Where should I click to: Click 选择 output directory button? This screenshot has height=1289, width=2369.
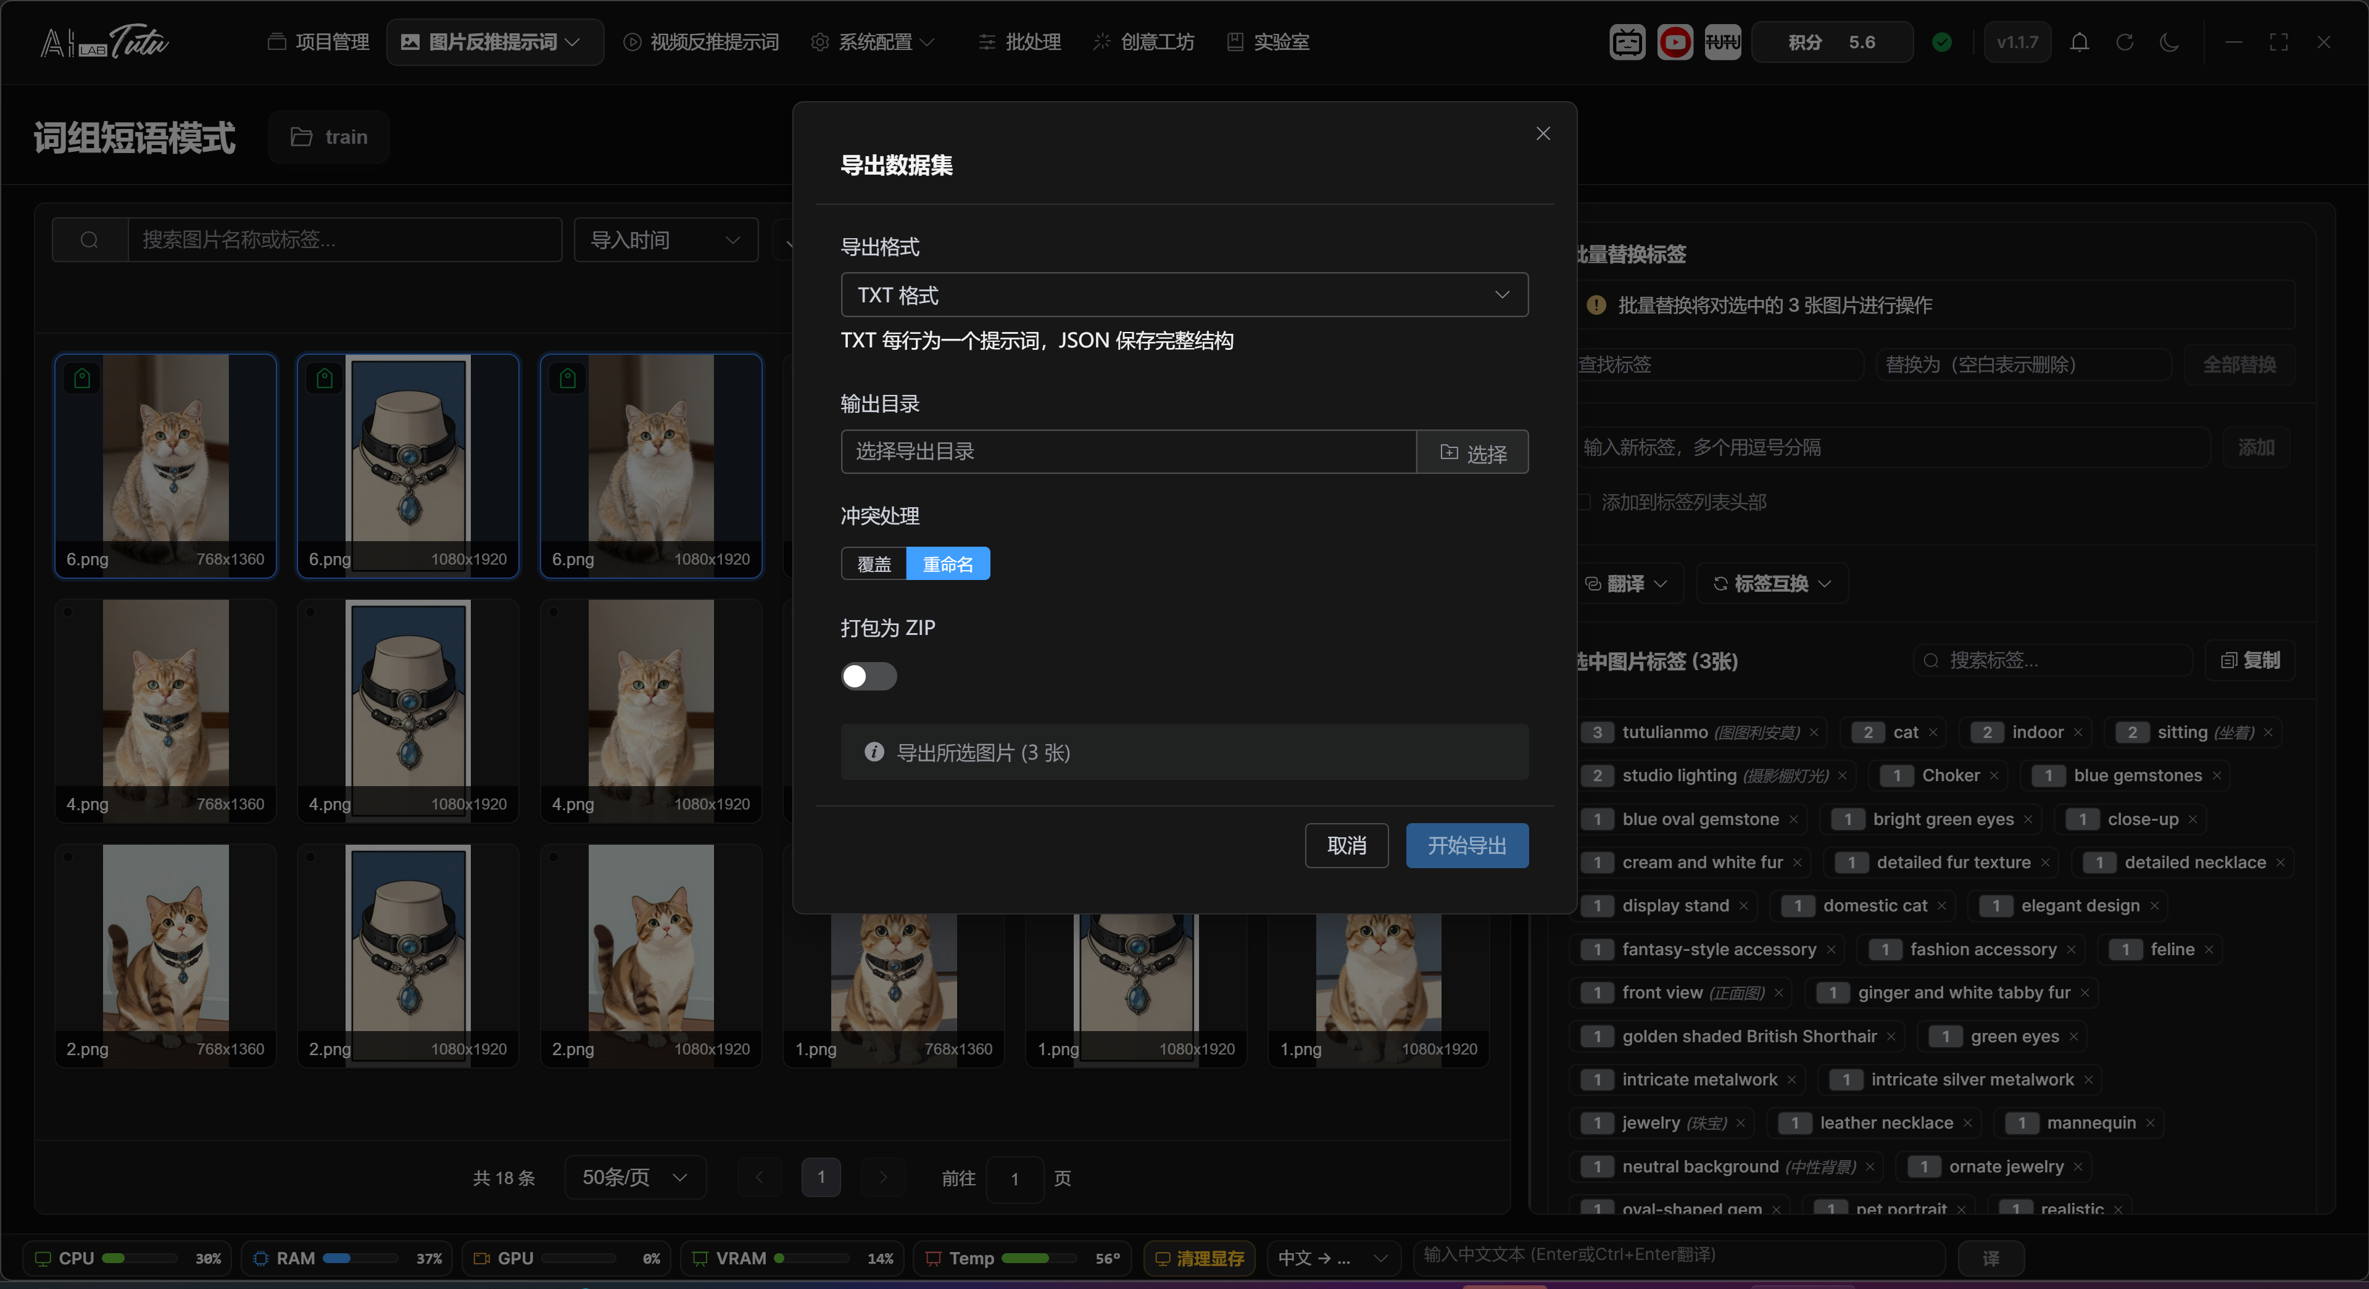(1472, 452)
